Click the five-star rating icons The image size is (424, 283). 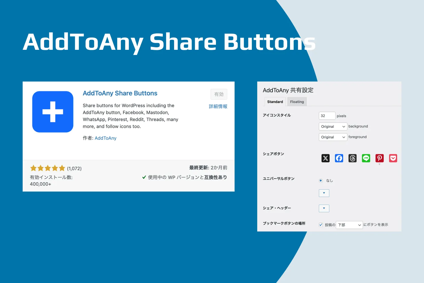(x=47, y=168)
